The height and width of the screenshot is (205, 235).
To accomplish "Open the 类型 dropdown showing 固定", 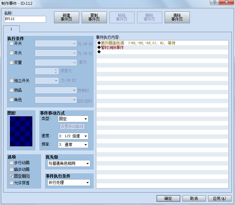I will point(73,119).
